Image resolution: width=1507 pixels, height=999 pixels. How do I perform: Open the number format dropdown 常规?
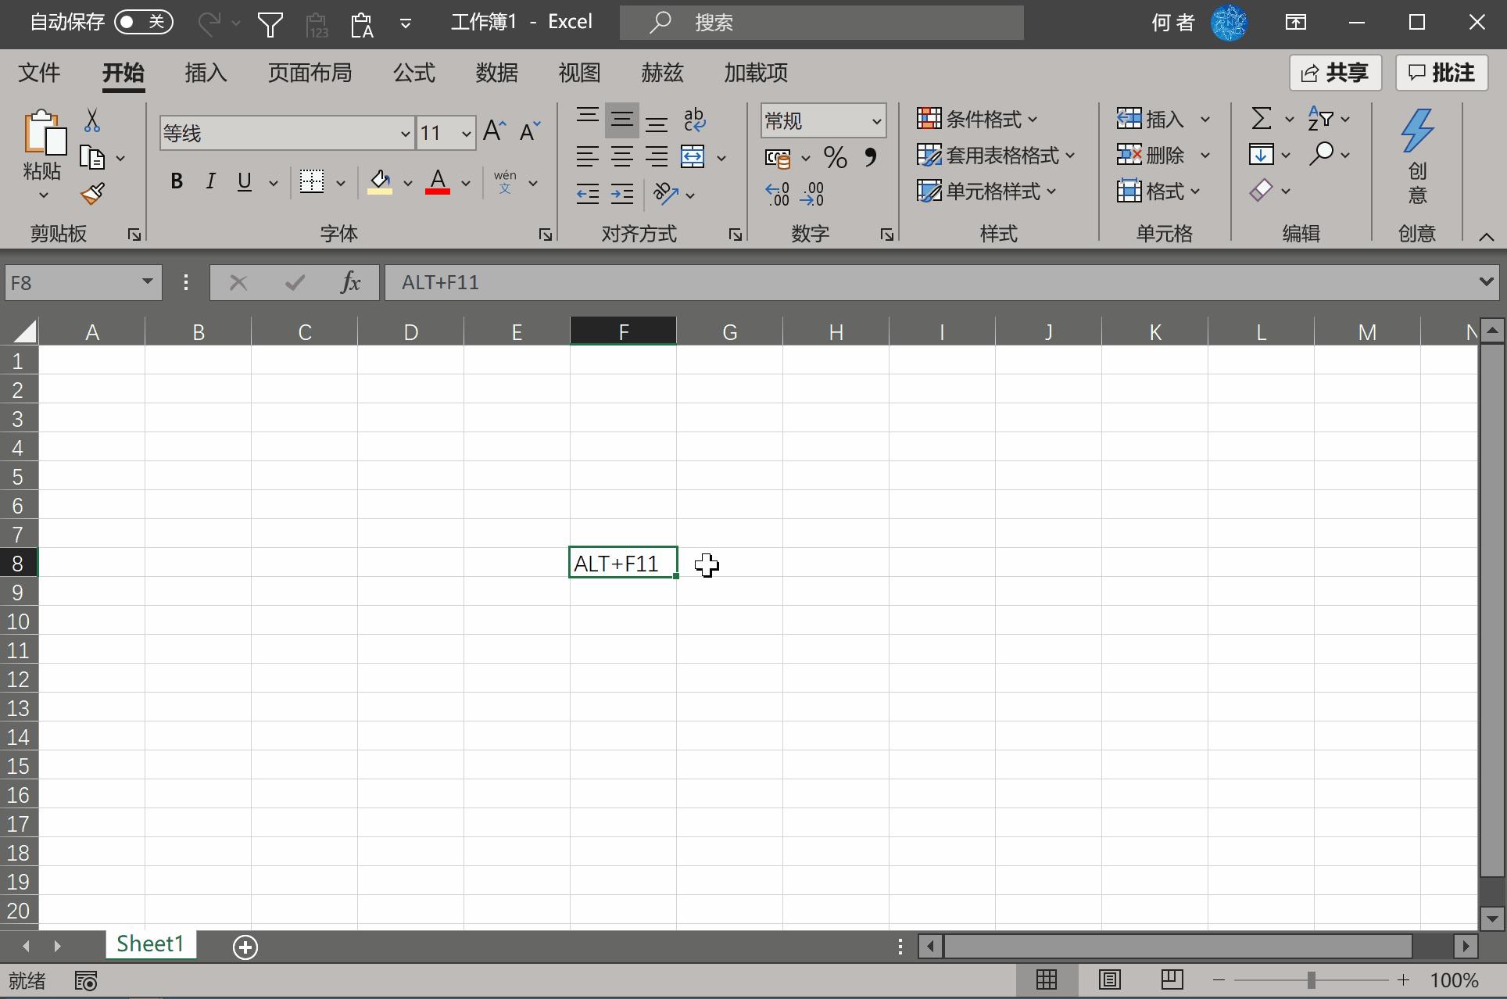tap(876, 121)
